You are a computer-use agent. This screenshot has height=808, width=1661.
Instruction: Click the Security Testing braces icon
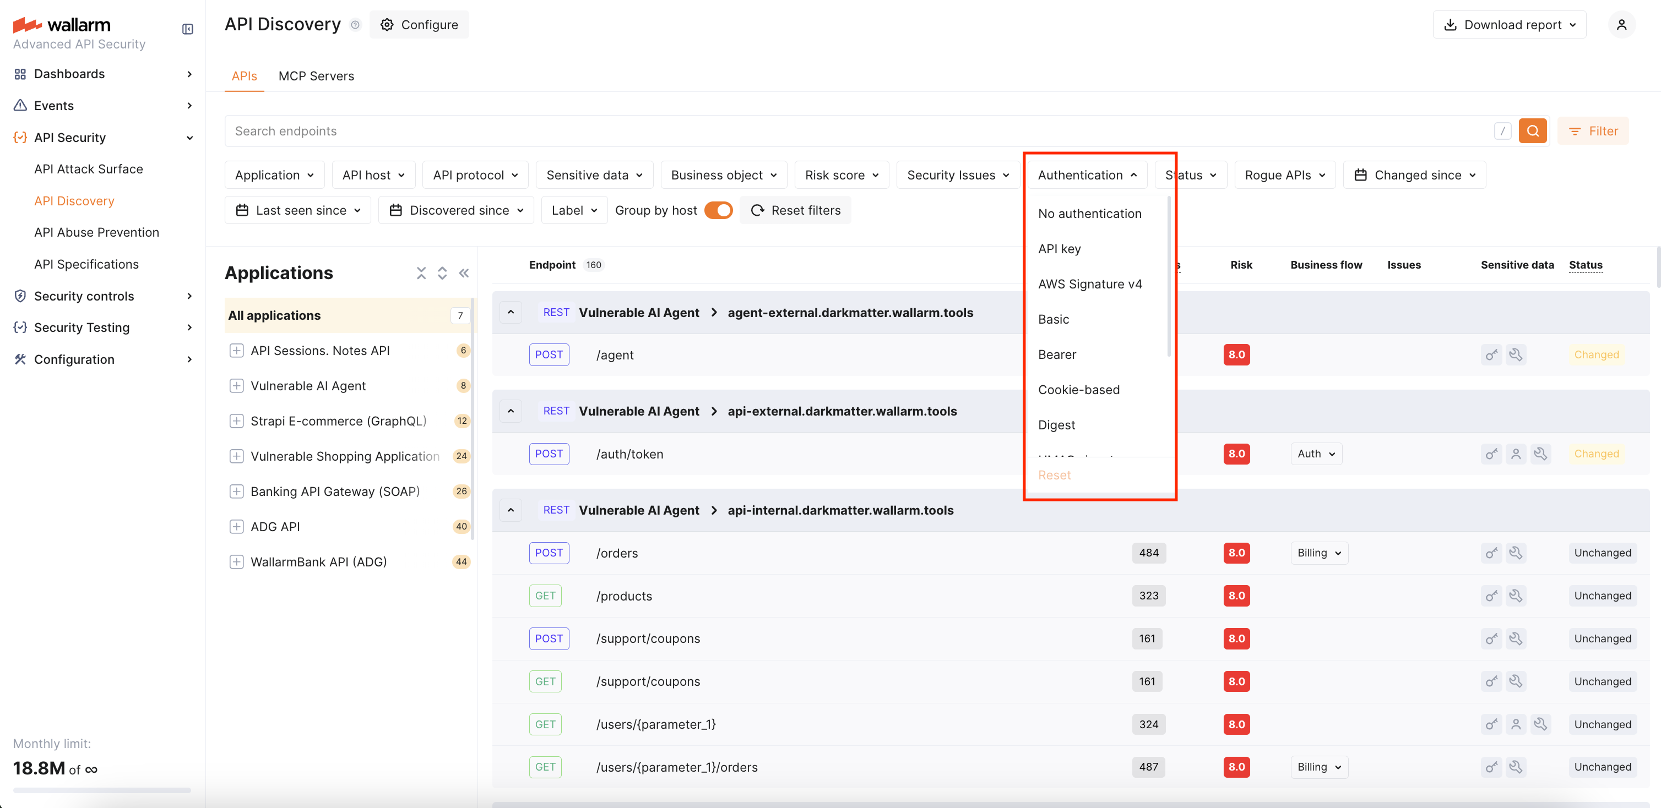20,327
